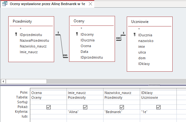Uncheck the Pokaż checkbox for Imie_naucz column
Image resolution: width=186 pixels, height=122 pixels.
(85, 107)
